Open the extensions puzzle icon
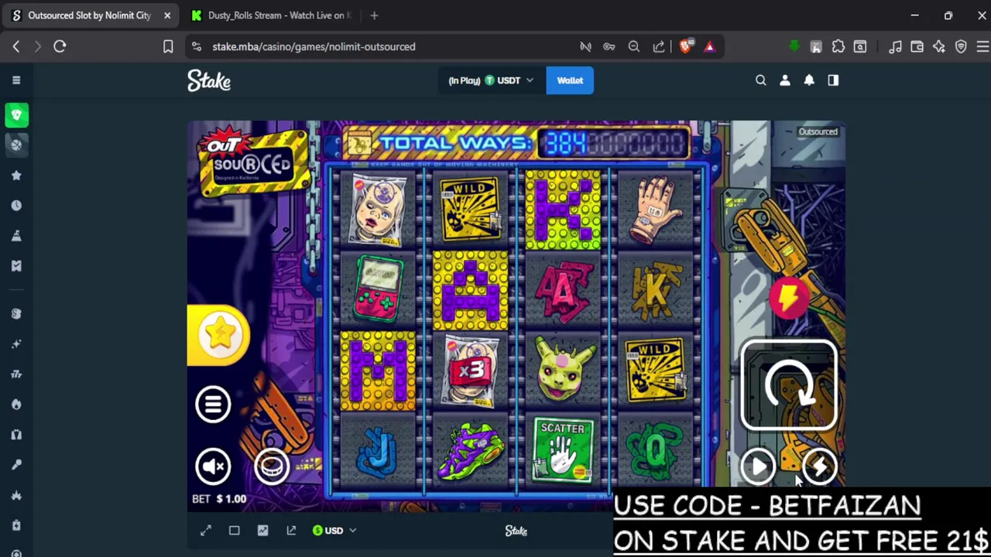The height and width of the screenshot is (557, 991). coord(838,46)
